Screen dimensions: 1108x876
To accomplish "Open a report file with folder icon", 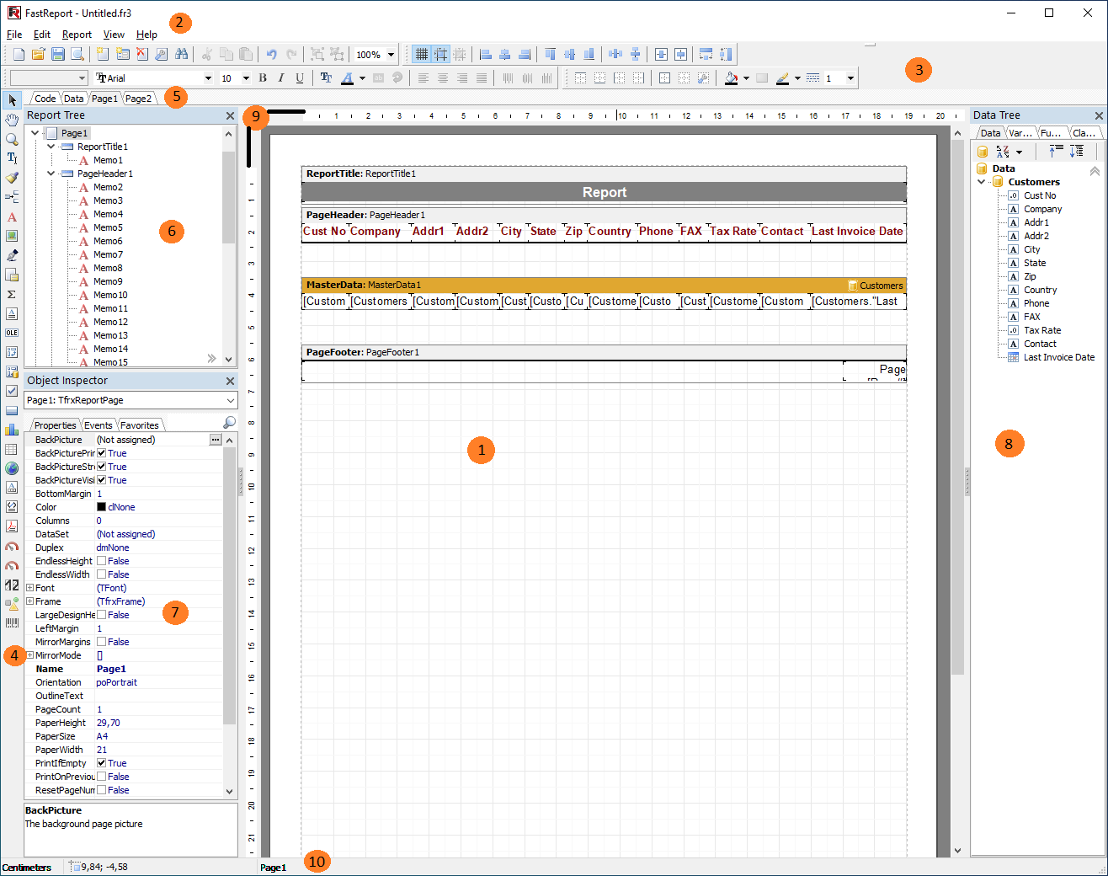I will point(38,55).
